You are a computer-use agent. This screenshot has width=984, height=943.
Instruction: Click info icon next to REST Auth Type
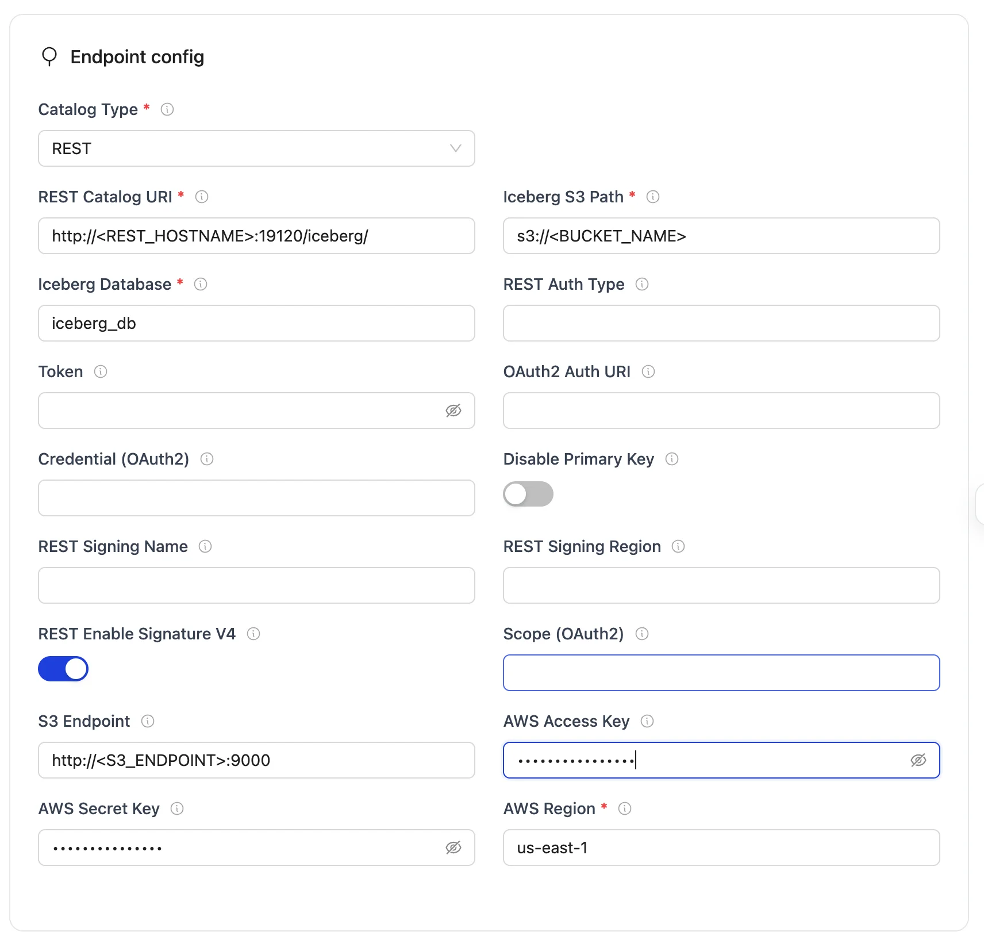pos(642,284)
